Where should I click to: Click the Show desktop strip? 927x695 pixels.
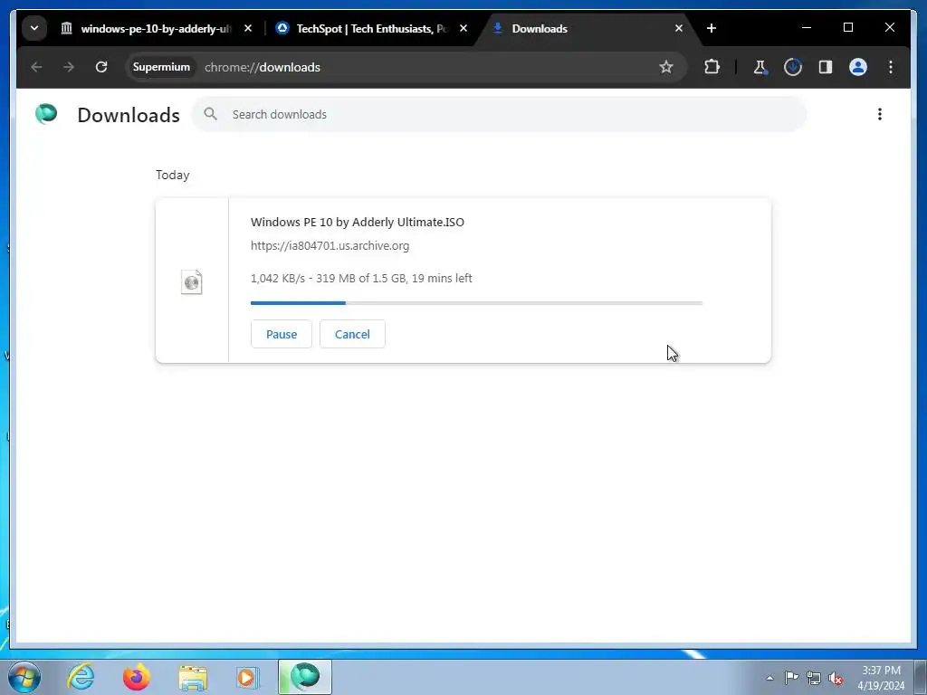coord(921,677)
